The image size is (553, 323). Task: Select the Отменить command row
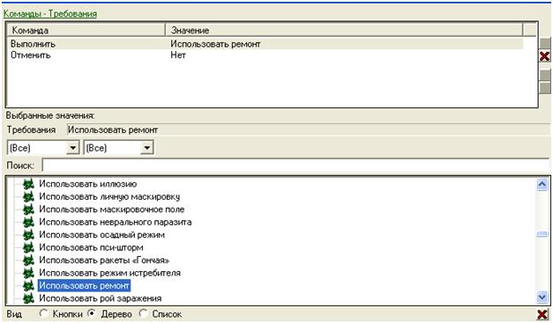[x=265, y=55]
